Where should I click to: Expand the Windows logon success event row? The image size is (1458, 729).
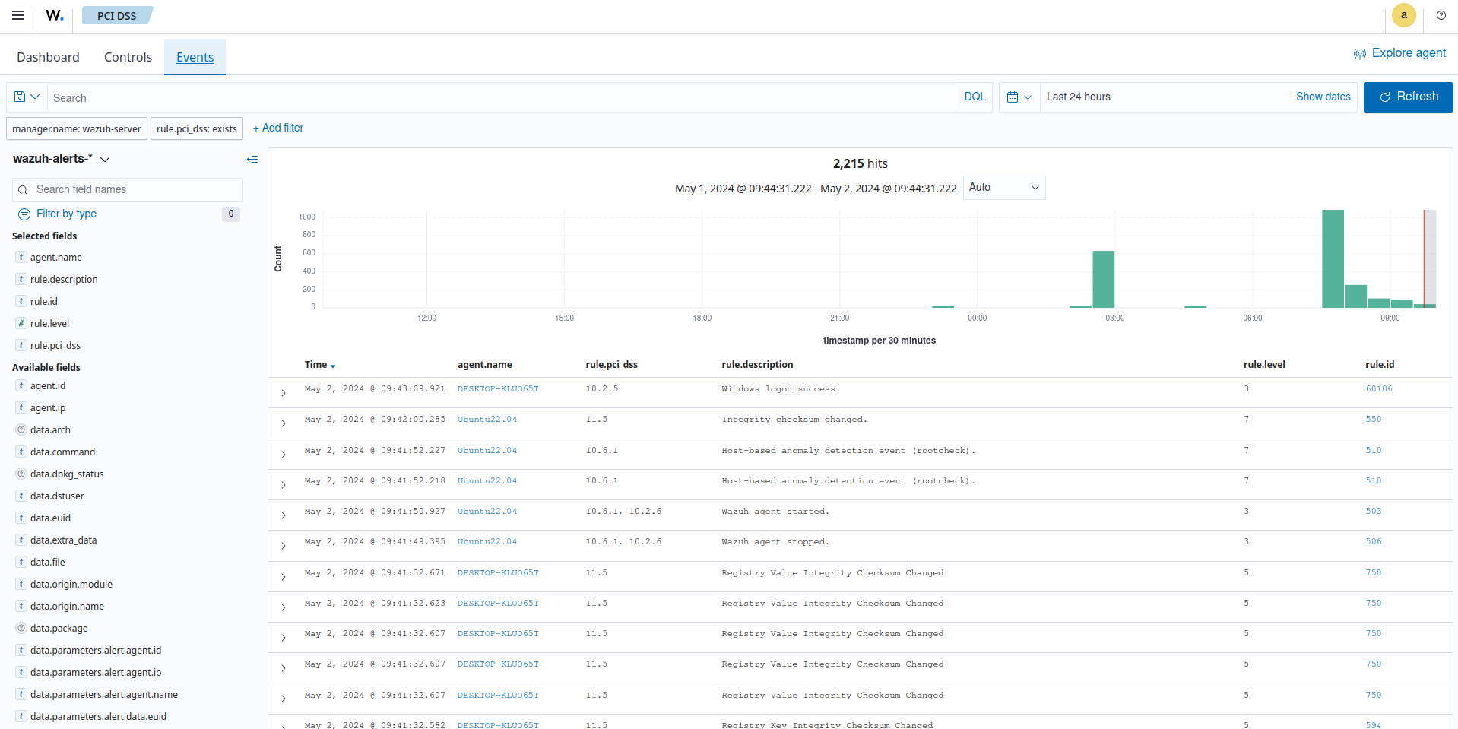tap(284, 393)
